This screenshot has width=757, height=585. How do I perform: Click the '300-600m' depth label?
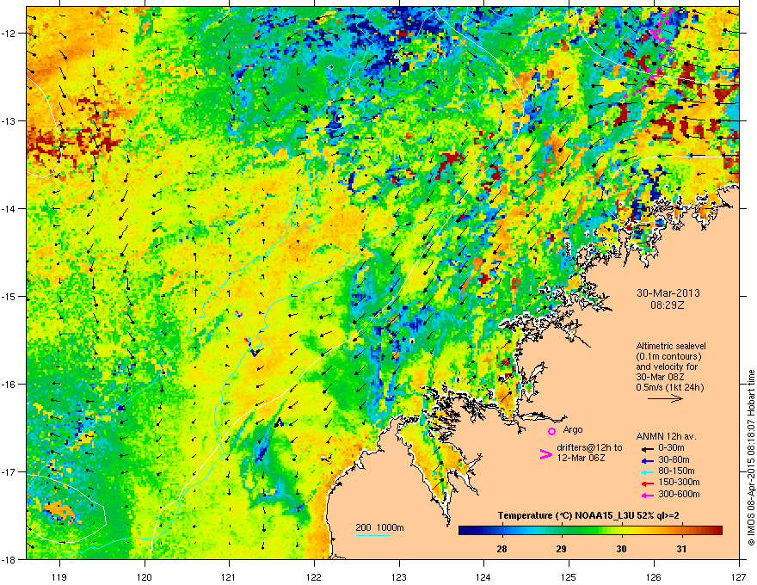click(679, 495)
